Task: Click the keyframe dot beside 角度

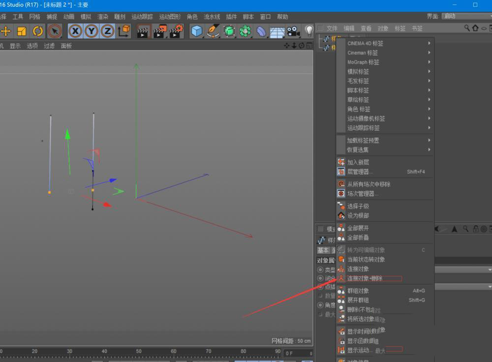Action: point(320,305)
